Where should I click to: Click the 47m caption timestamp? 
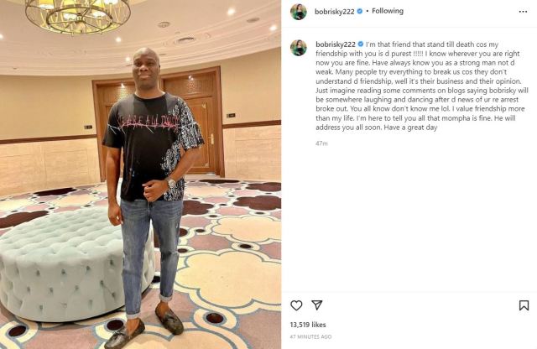point(321,143)
